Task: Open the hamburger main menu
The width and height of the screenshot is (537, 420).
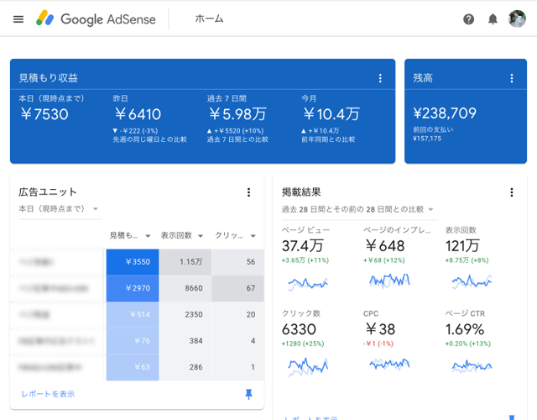Action: pos(18,19)
